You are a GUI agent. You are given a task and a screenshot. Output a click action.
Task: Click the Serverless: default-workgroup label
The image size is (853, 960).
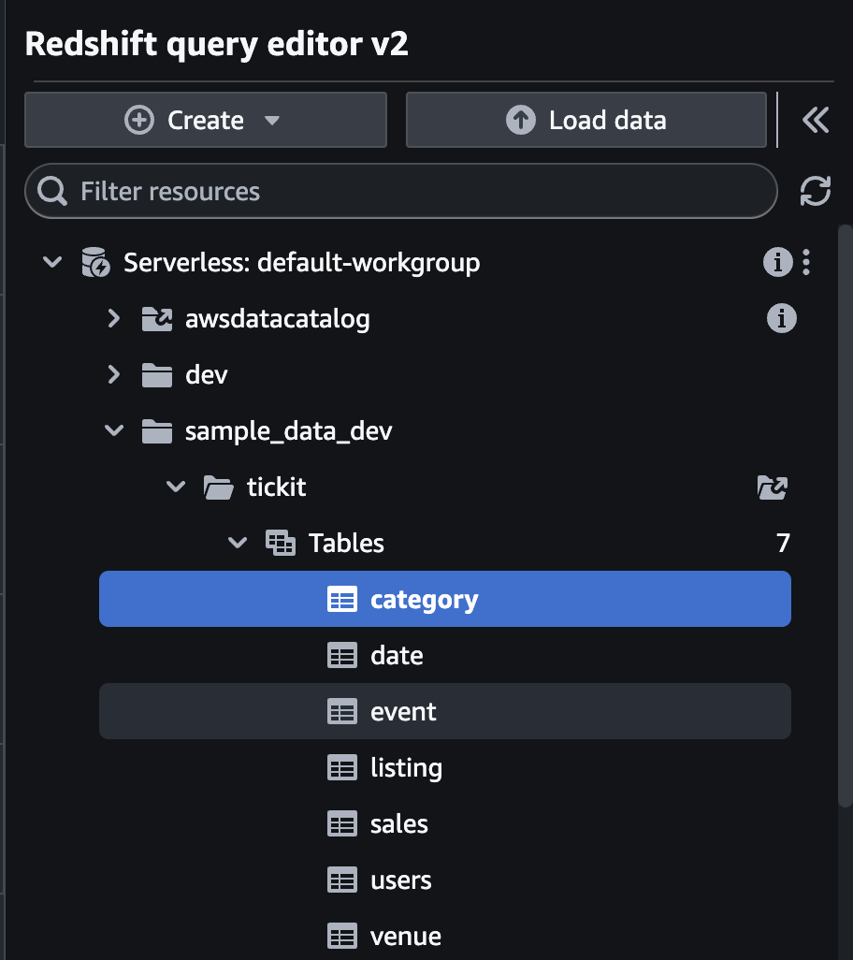302,263
